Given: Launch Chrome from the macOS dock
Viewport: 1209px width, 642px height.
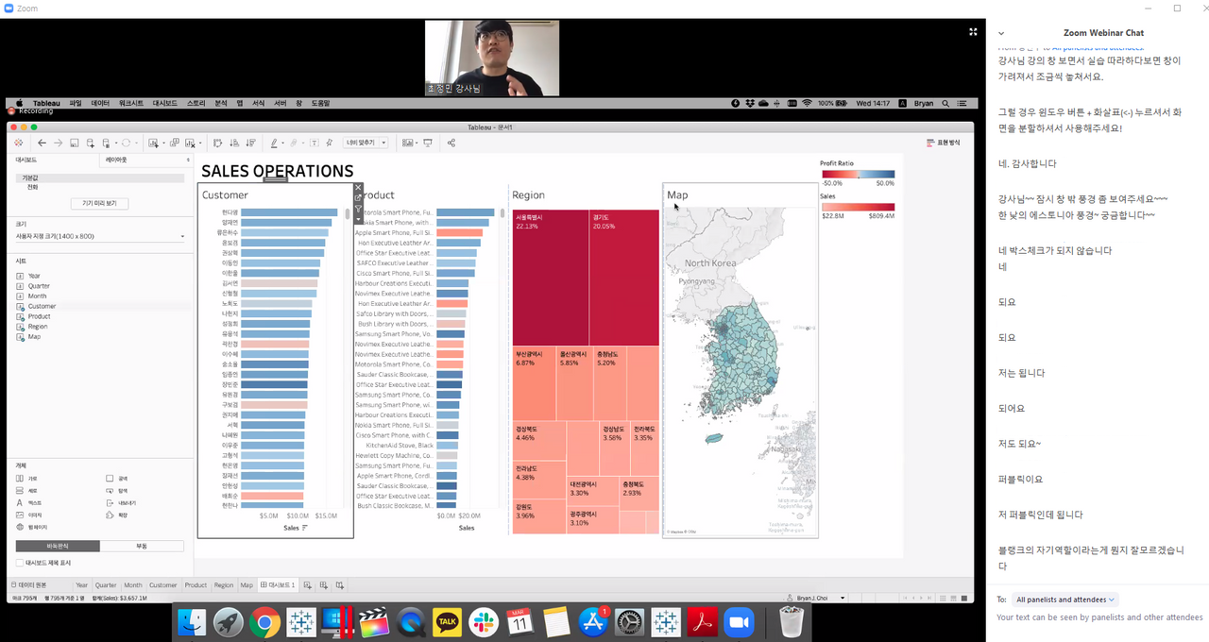Looking at the screenshot, I should tap(264, 622).
